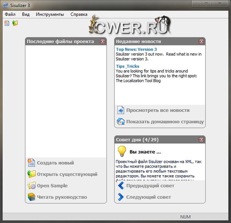Open the Вид menu
231x223 pixels.
click(26, 14)
